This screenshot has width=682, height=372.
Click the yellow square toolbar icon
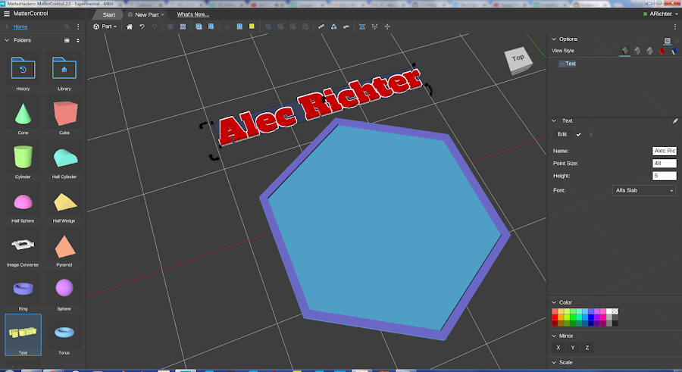coord(252,27)
